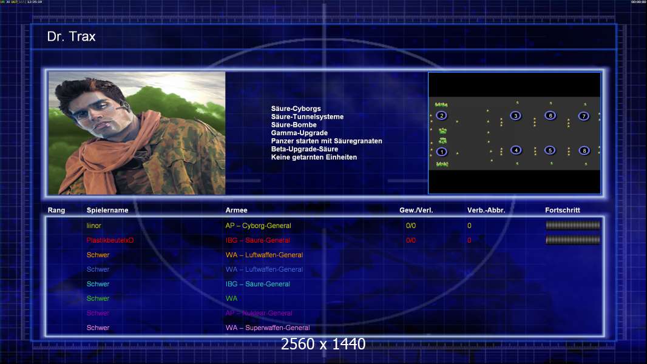647x364 pixels.
Task: Select start position marker 5 on the minimap
Action: point(550,150)
